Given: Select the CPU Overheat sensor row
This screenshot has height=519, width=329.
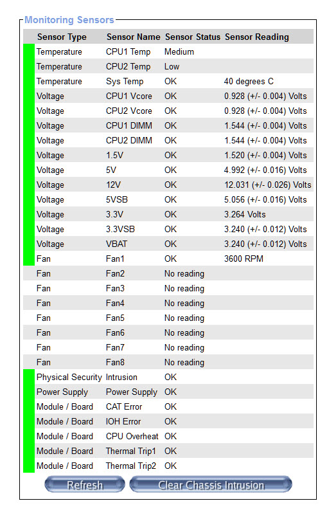Looking at the screenshot, I should coord(168,436).
